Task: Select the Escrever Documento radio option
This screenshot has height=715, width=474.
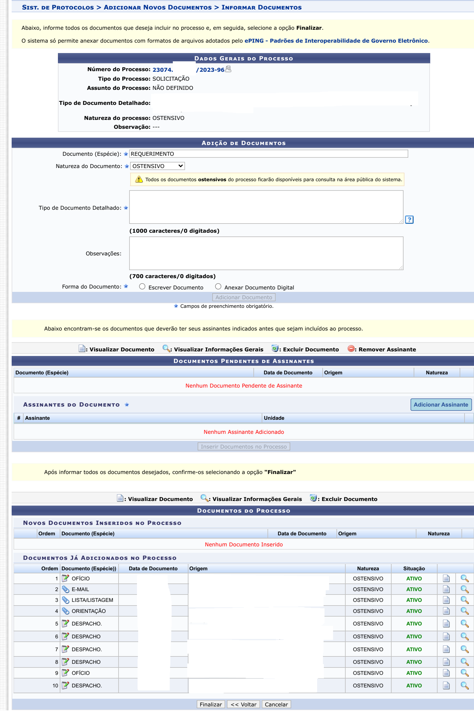Action: pos(142,286)
